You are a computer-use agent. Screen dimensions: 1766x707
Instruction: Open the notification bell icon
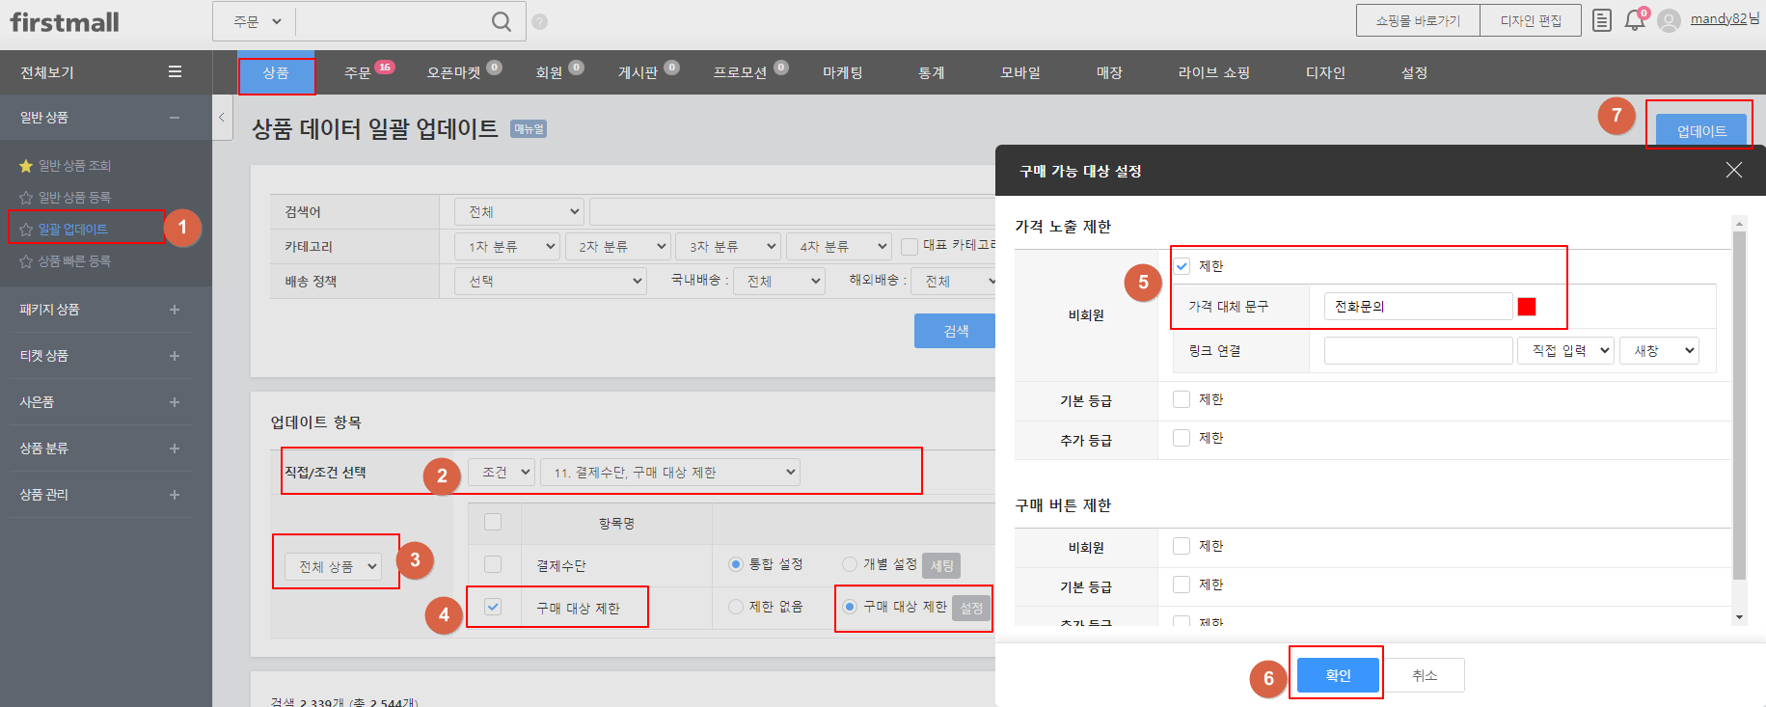tap(1635, 20)
